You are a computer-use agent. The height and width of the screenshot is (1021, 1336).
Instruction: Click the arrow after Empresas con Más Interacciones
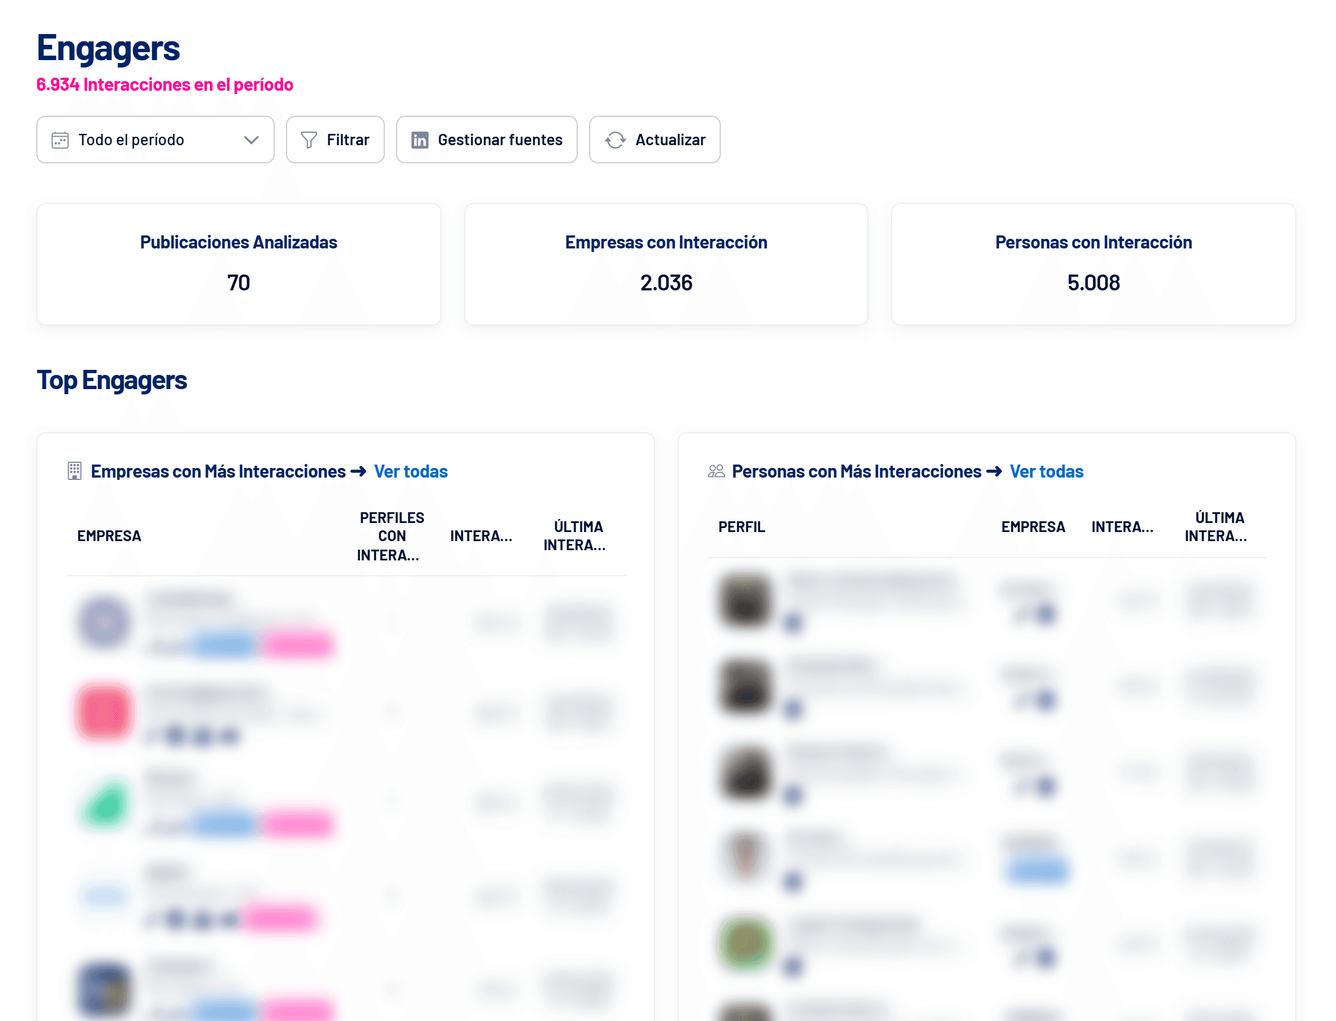pyautogui.click(x=358, y=471)
